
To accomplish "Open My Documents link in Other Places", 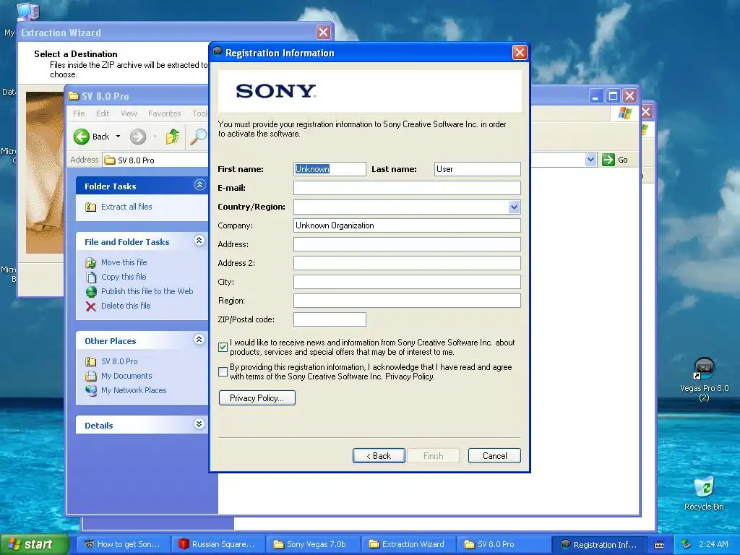I will (x=126, y=376).
